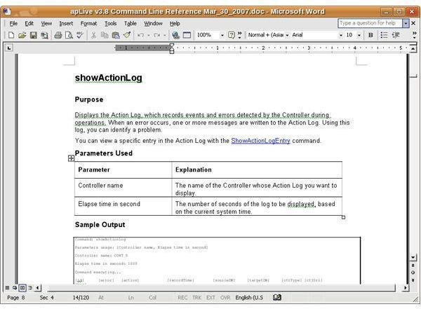Click the table resize handle at bottom-right
421x309 pixels.
343,217
